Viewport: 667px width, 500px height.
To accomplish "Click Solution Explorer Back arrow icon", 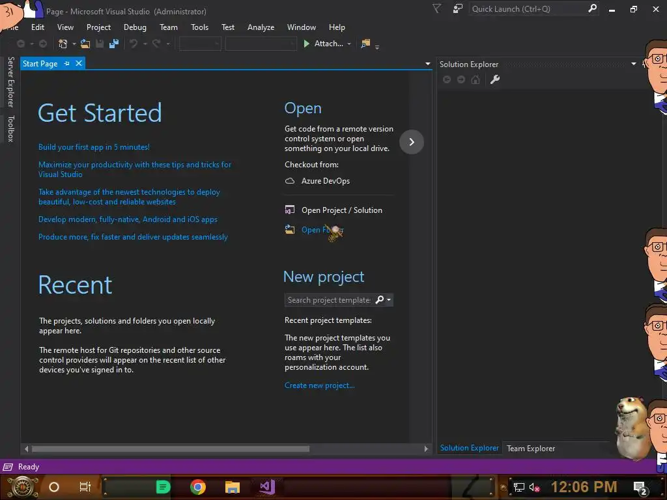I will pyautogui.click(x=447, y=79).
